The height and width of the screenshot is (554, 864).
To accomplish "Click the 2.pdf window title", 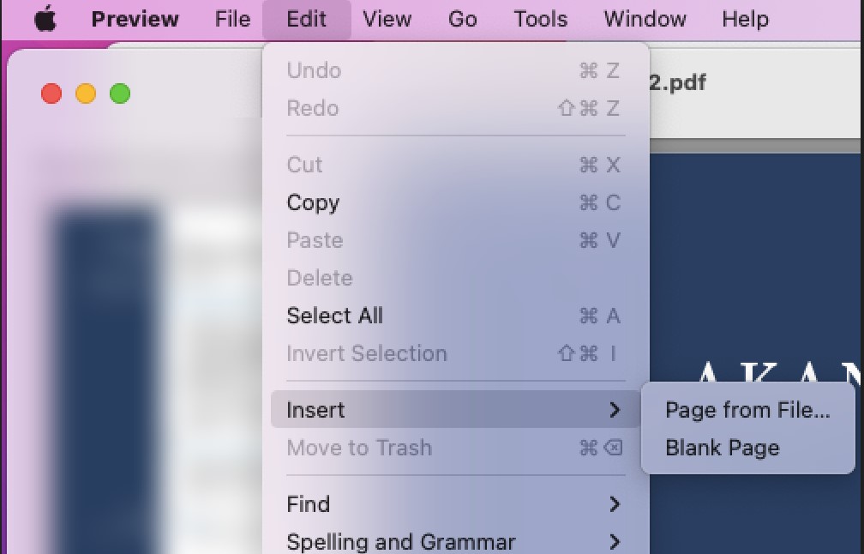I will coord(678,82).
